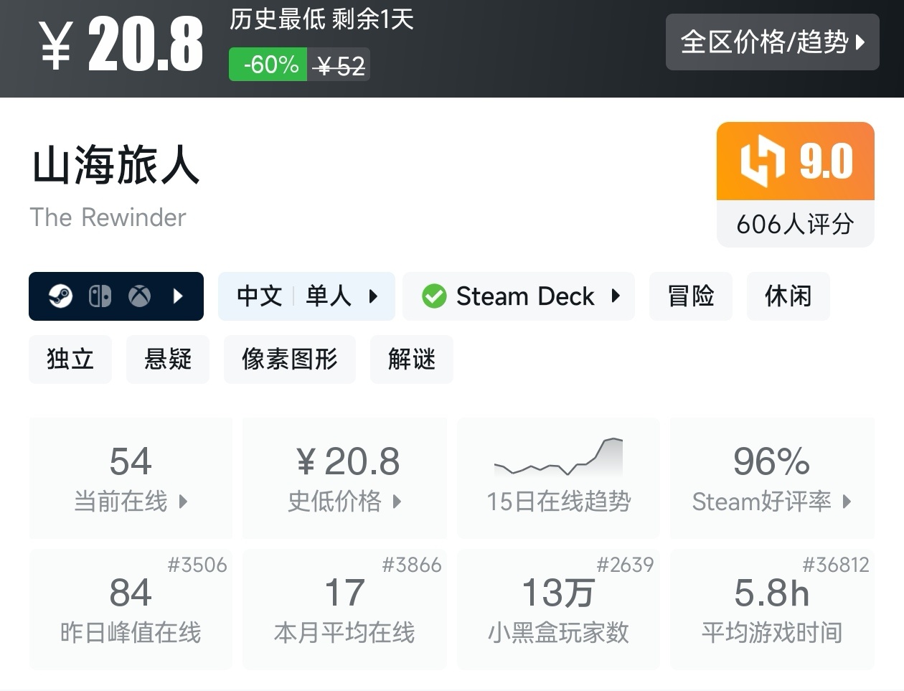904x691 pixels.
Task: View Steam好评率 review rating details
Action: click(x=772, y=479)
